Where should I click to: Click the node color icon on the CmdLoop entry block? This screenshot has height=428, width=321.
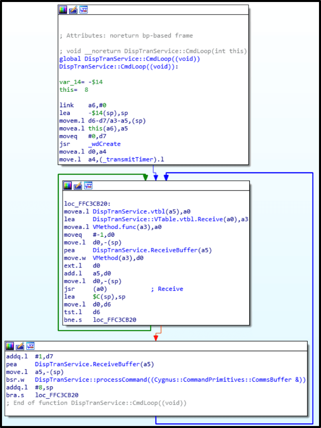[63, 10]
